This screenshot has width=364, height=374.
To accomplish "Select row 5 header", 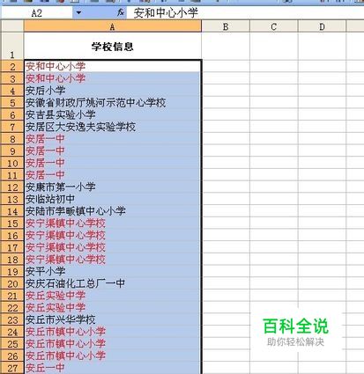I will [x=11, y=102].
